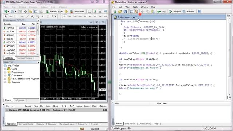The width and height of the screenshot is (233, 131).
Task: Close the Навигатор panel
Action: pos(38,62)
